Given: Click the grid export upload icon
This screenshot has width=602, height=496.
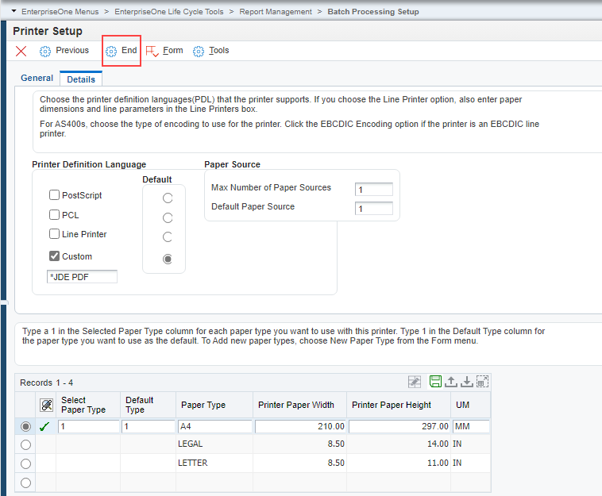Looking at the screenshot, I should [451, 382].
